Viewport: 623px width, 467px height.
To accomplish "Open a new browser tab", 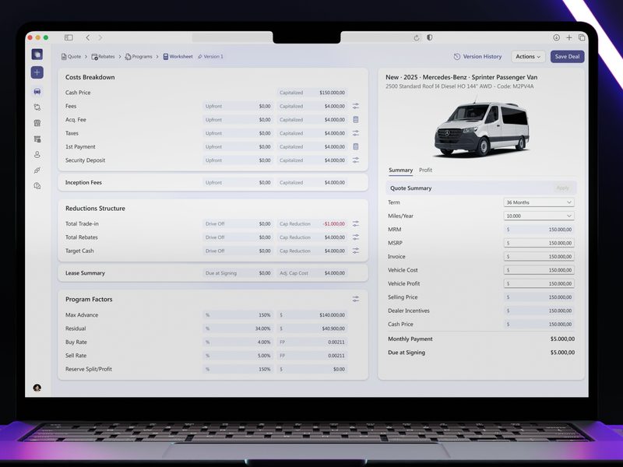I will (569, 37).
